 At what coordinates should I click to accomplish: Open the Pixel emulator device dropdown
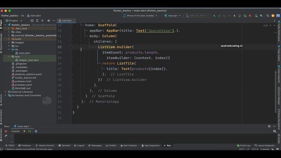point(198,16)
